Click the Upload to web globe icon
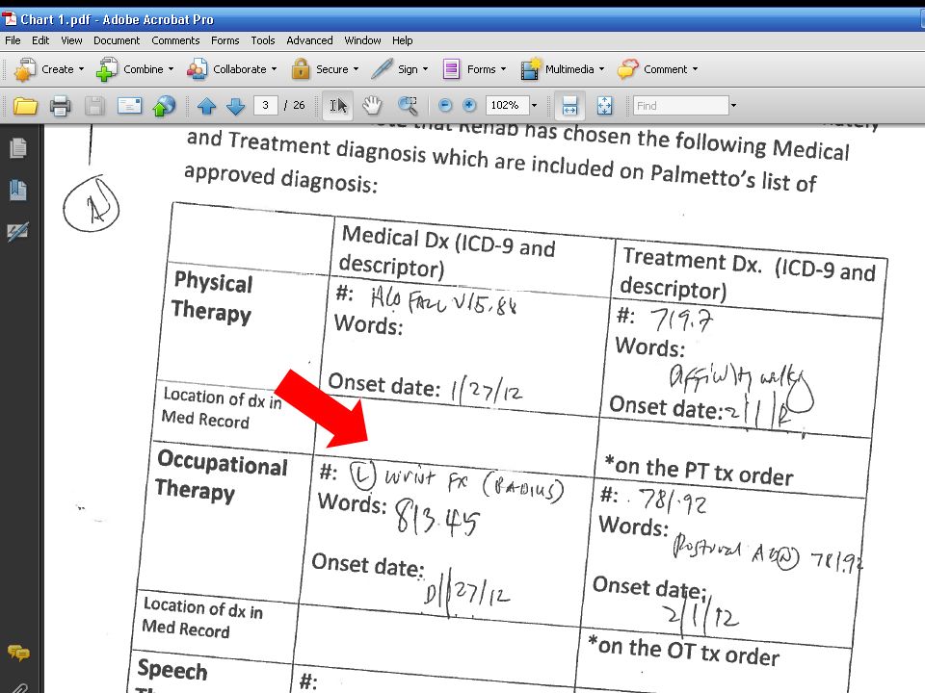925x693 pixels. 164,106
